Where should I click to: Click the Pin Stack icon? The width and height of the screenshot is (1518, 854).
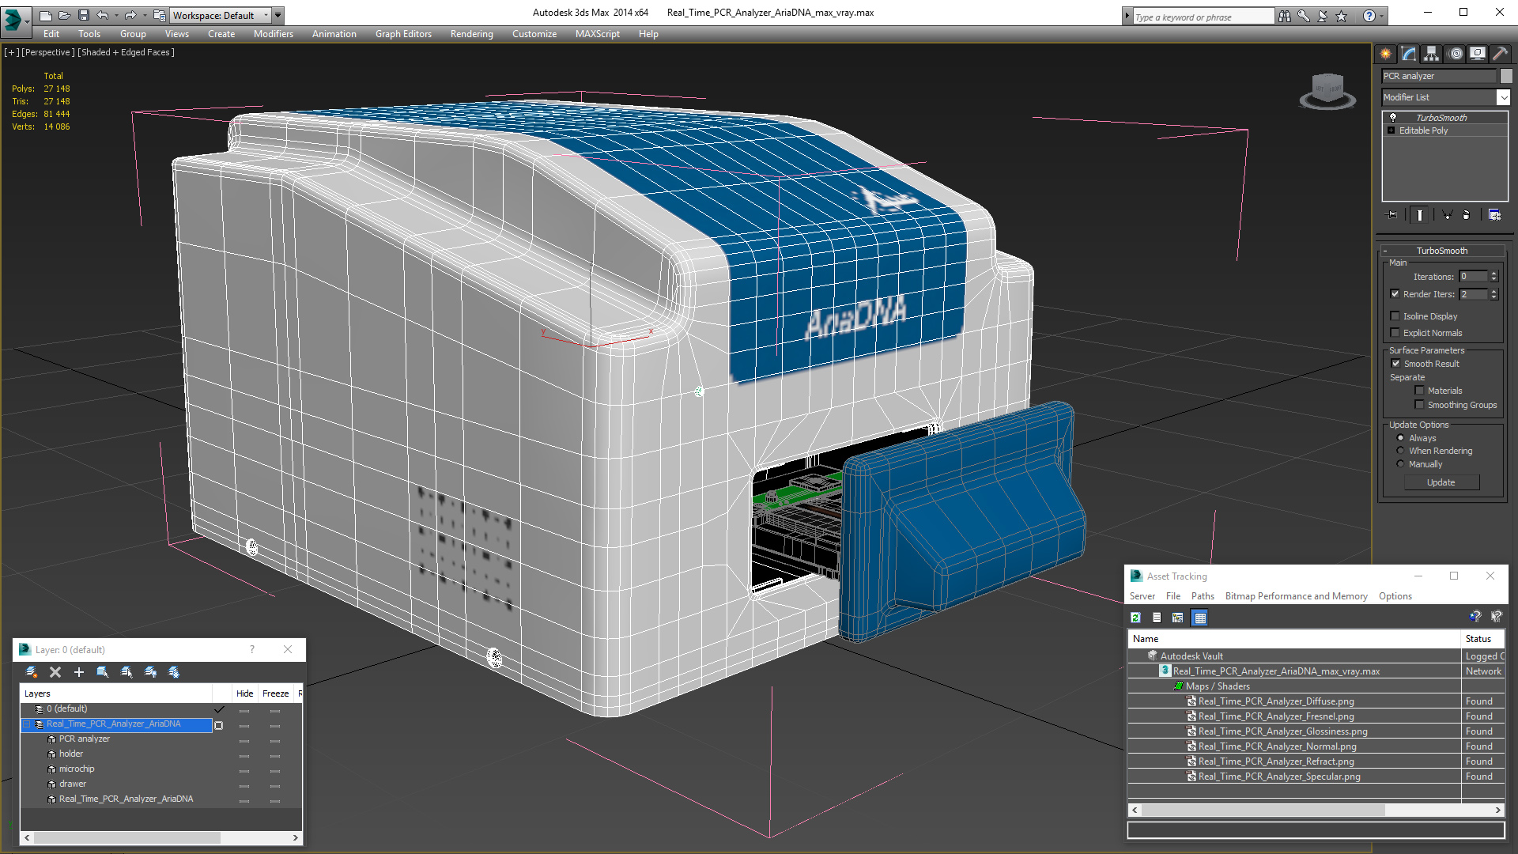[x=1392, y=215]
